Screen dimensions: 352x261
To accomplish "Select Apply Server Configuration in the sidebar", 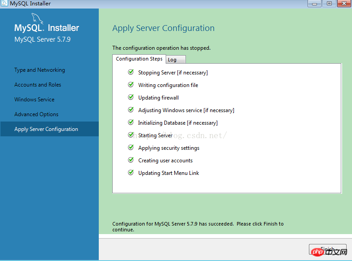I will tap(49, 129).
